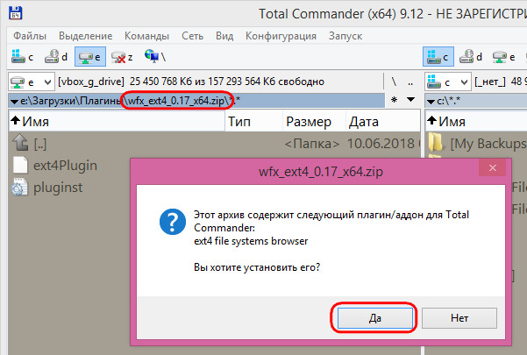Screen dimensions: 527x355
Task: Switch right panel to drive d
Action: click(471, 57)
